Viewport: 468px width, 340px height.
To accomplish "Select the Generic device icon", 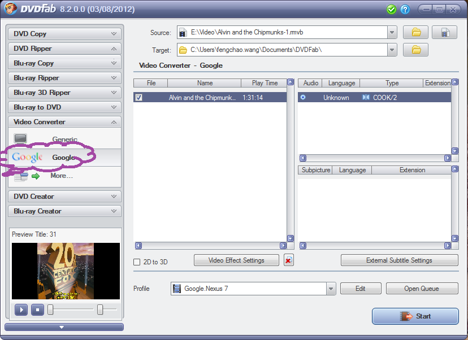I will tap(20, 139).
